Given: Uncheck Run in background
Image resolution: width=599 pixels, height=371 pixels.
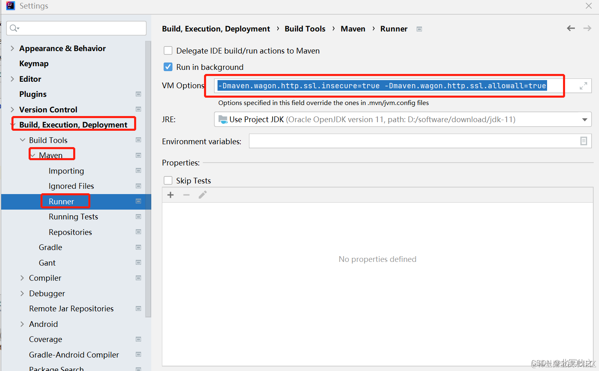Looking at the screenshot, I should point(168,67).
